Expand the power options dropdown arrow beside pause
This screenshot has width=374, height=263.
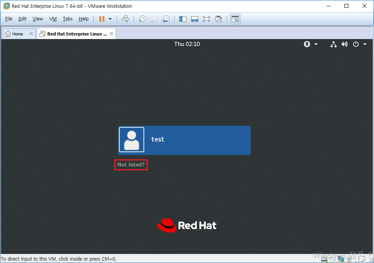pos(110,19)
